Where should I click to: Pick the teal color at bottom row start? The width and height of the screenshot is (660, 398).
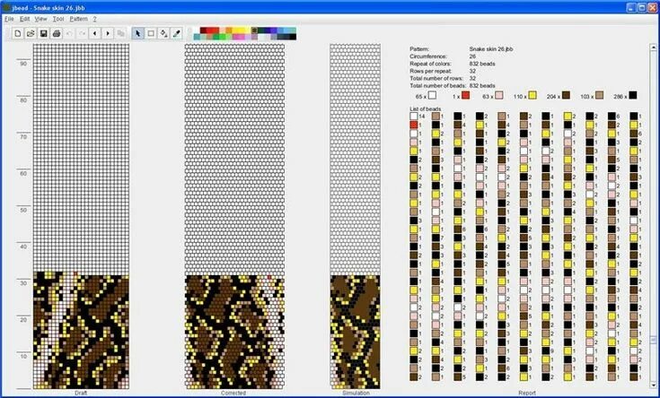197,37
